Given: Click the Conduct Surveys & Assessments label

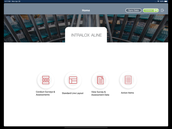Looking at the screenshot, I should pyautogui.click(x=45, y=93).
